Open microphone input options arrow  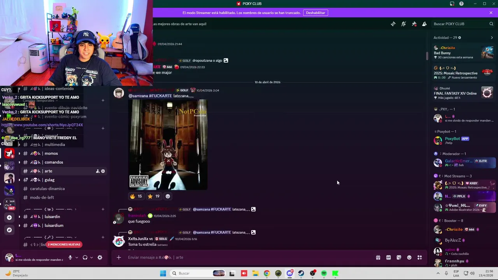click(77, 257)
